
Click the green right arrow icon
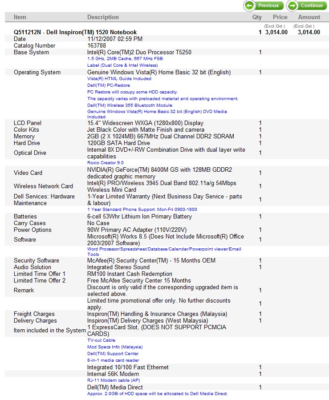(292, 6)
